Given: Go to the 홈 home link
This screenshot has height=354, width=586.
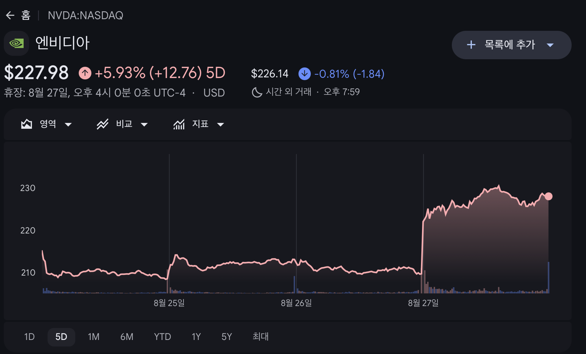Looking at the screenshot, I should [26, 15].
